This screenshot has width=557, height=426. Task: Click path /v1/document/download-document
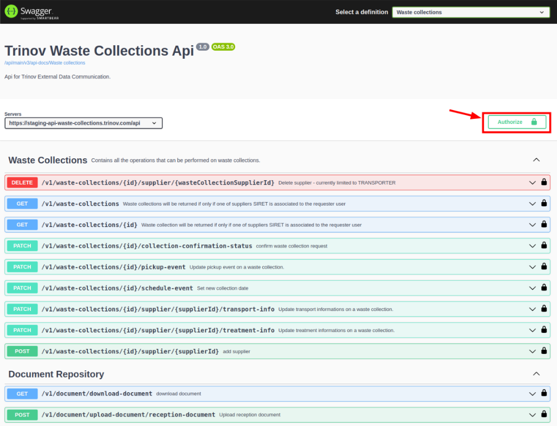tap(97, 394)
